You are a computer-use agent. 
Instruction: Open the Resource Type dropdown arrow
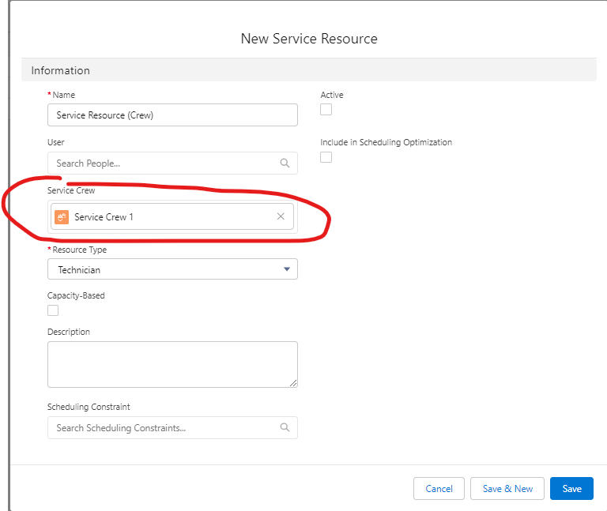tap(286, 269)
